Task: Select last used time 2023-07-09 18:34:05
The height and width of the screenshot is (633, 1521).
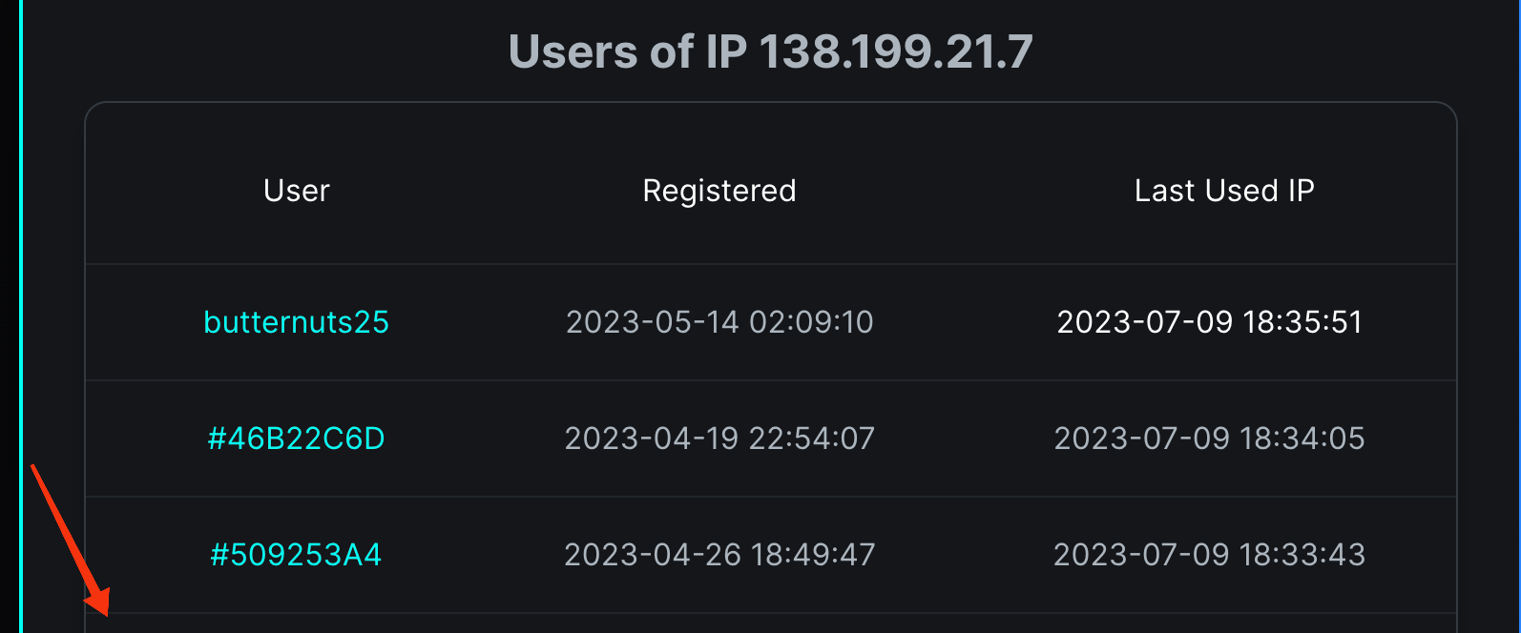Action: [x=1209, y=439]
